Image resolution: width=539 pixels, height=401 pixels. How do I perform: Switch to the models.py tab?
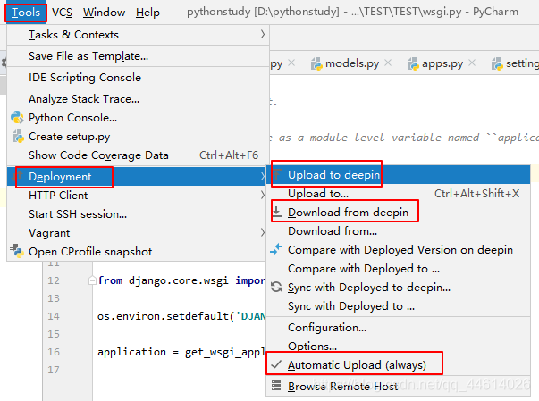[351, 63]
